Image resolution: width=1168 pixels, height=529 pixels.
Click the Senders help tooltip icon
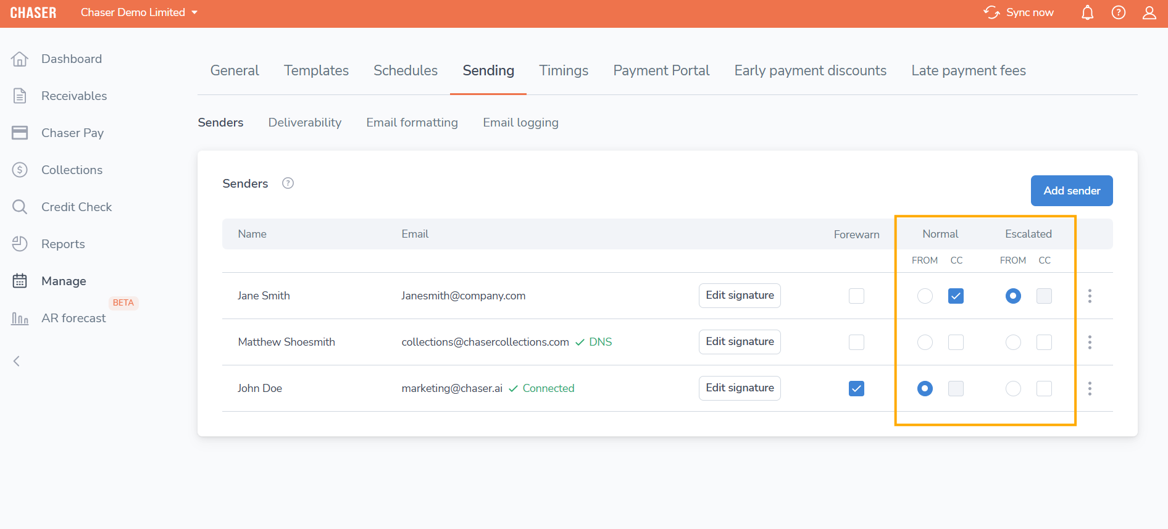coord(288,183)
